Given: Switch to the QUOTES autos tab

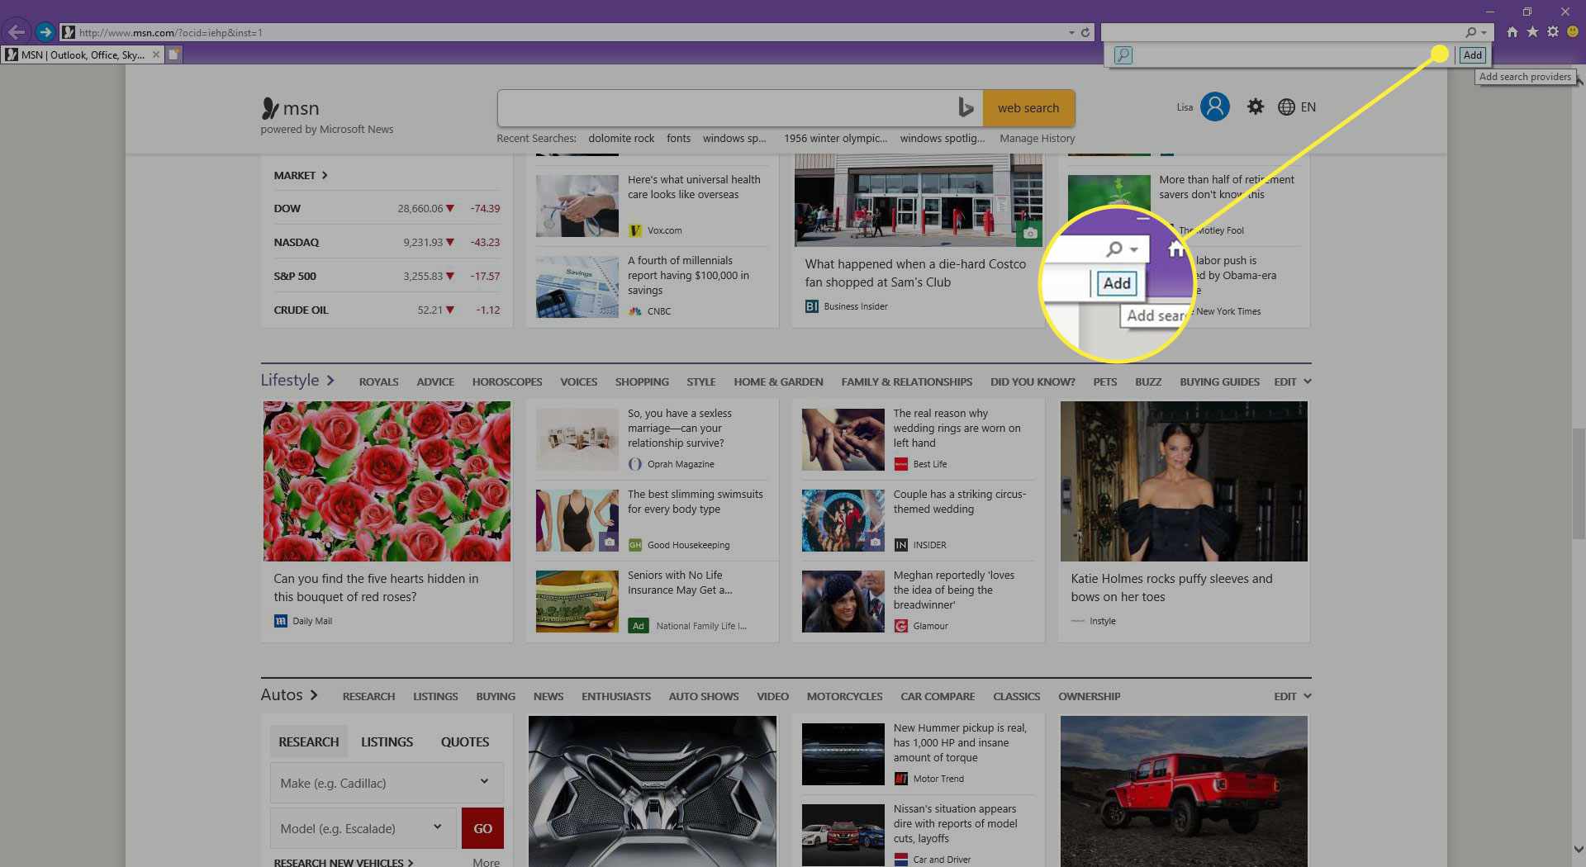Looking at the screenshot, I should (x=464, y=741).
